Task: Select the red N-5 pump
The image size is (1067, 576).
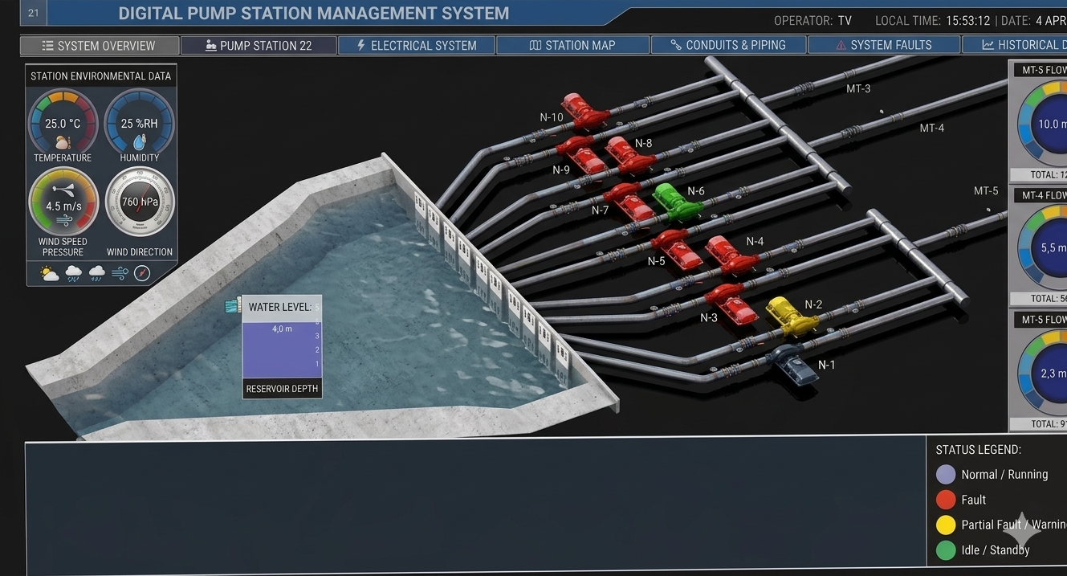Action: click(x=676, y=249)
